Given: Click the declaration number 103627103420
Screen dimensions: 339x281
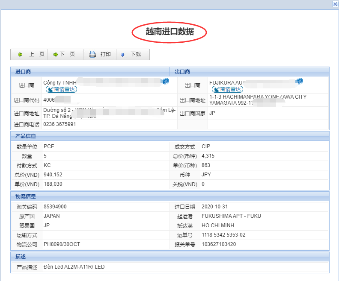Looking at the screenshot, I should 219,244.
